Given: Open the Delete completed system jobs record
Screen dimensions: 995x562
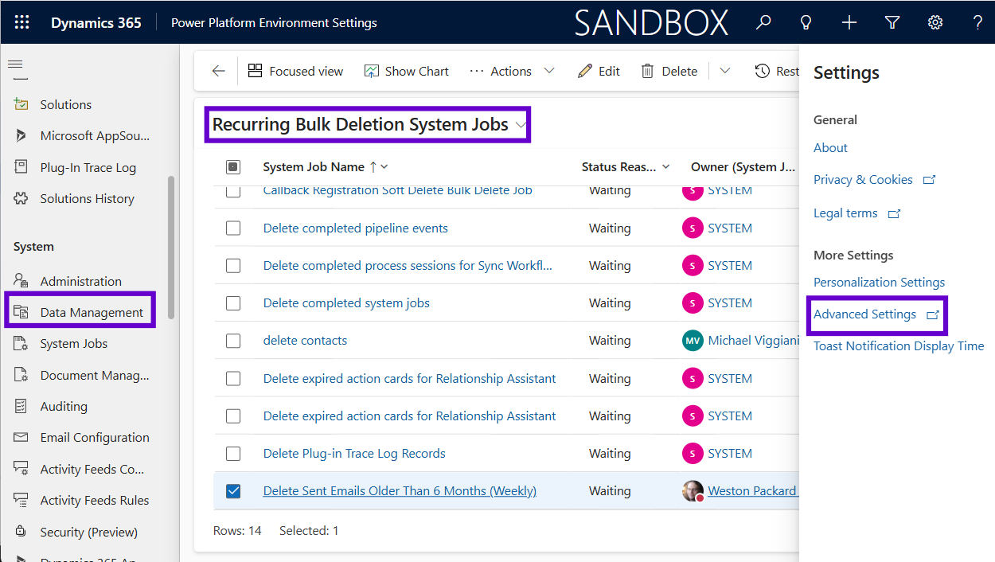Looking at the screenshot, I should point(346,302).
